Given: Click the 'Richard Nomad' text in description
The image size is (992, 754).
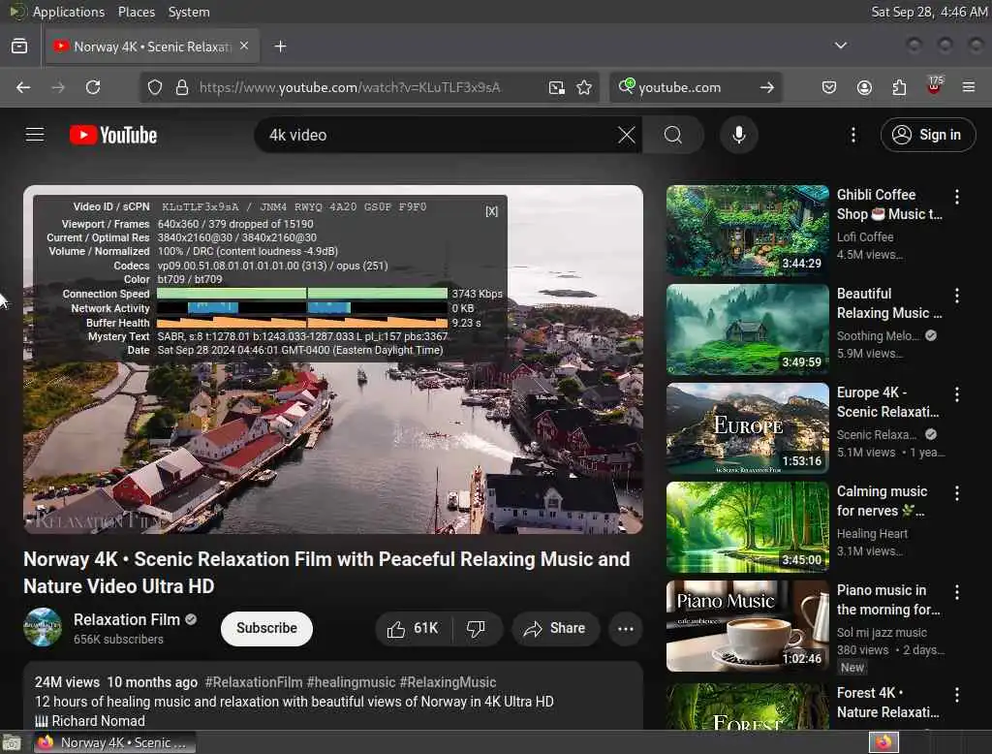Looking at the screenshot, I should pyautogui.click(x=98, y=721).
